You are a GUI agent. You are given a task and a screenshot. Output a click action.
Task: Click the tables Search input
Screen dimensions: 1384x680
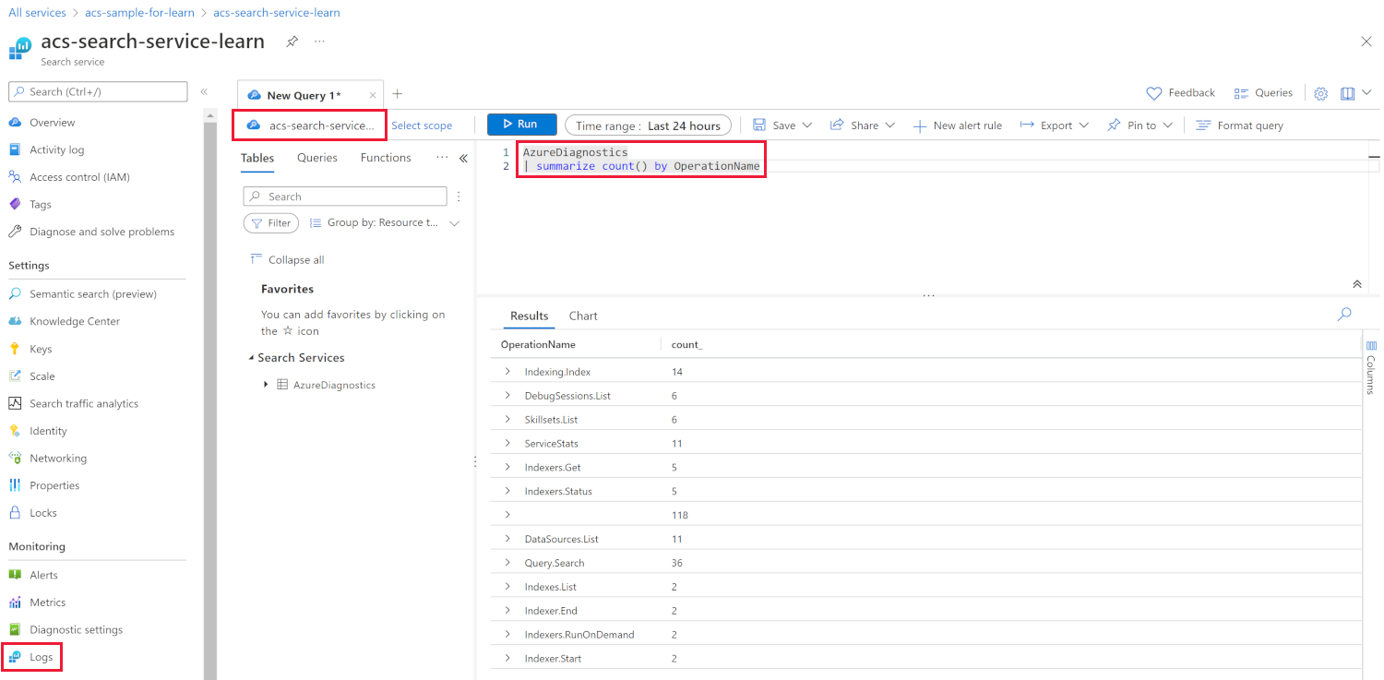pos(345,197)
